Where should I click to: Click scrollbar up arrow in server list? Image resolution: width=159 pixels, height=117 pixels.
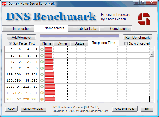coord(152,49)
